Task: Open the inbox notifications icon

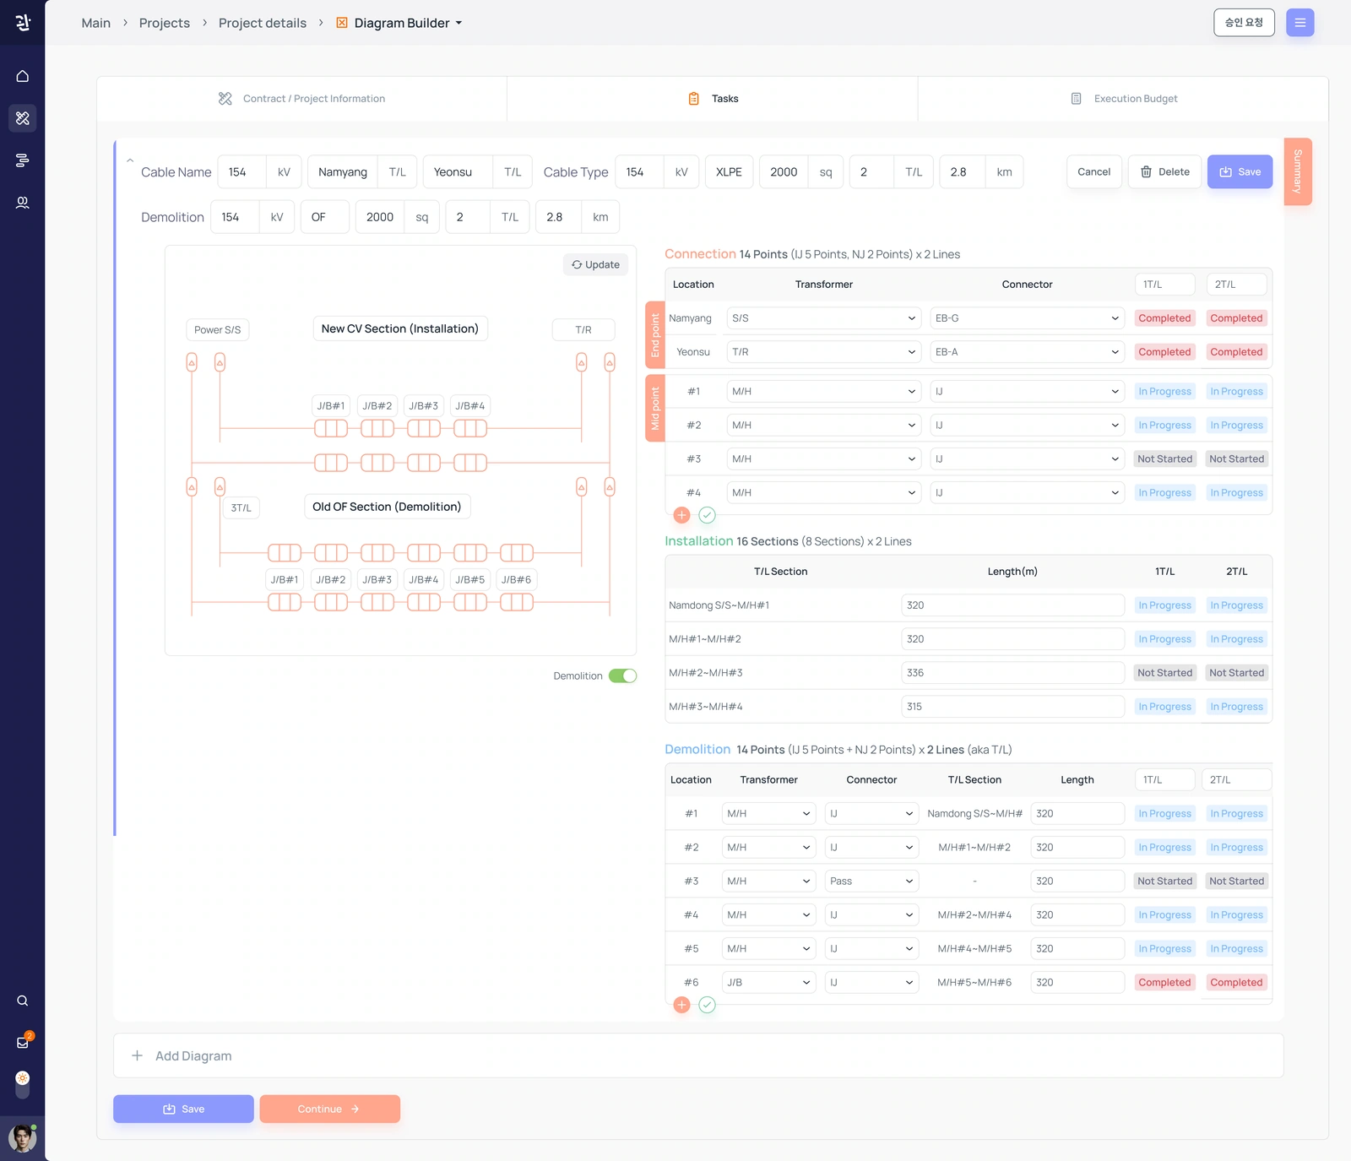Action: click(x=23, y=1042)
